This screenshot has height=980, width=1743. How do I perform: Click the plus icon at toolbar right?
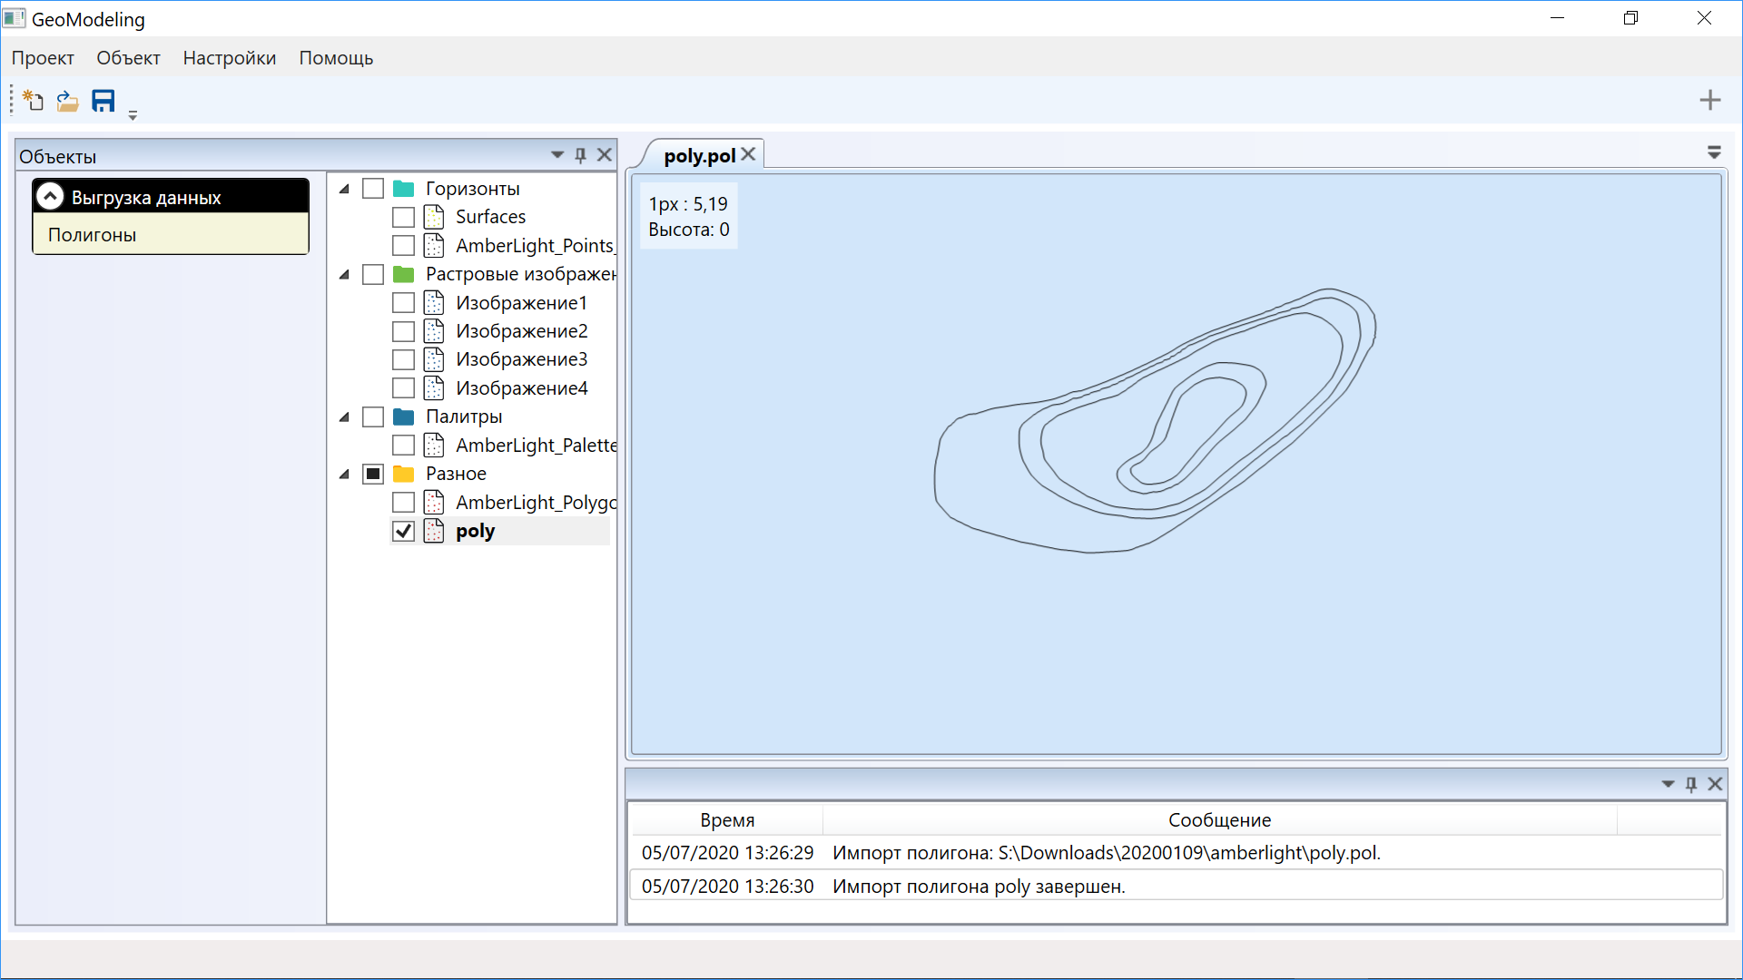pyautogui.click(x=1709, y=101)
